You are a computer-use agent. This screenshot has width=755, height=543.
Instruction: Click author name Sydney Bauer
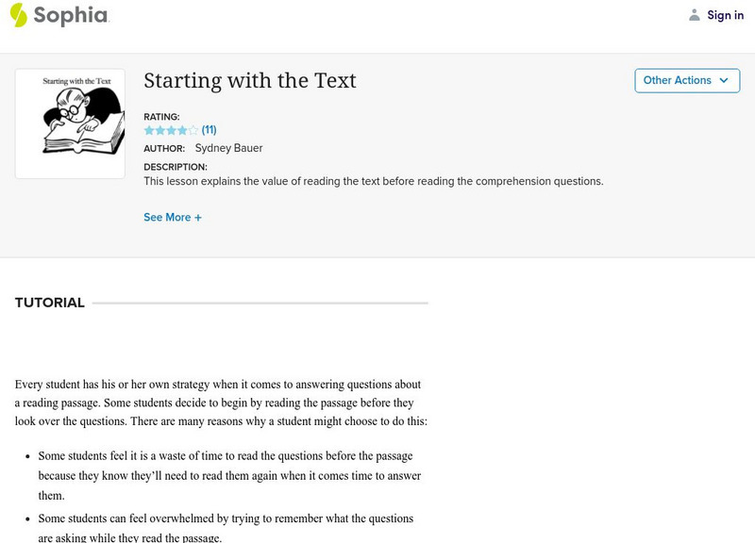point(228,148)
